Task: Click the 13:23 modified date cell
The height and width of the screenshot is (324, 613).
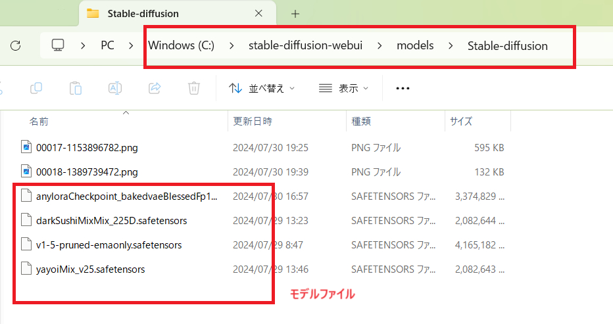Action: point(270,220)
